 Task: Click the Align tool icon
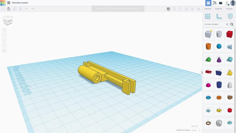pos(192,9)
